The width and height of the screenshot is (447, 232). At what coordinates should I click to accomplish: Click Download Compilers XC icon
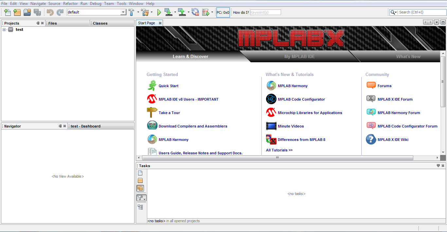tap(152, 126)
